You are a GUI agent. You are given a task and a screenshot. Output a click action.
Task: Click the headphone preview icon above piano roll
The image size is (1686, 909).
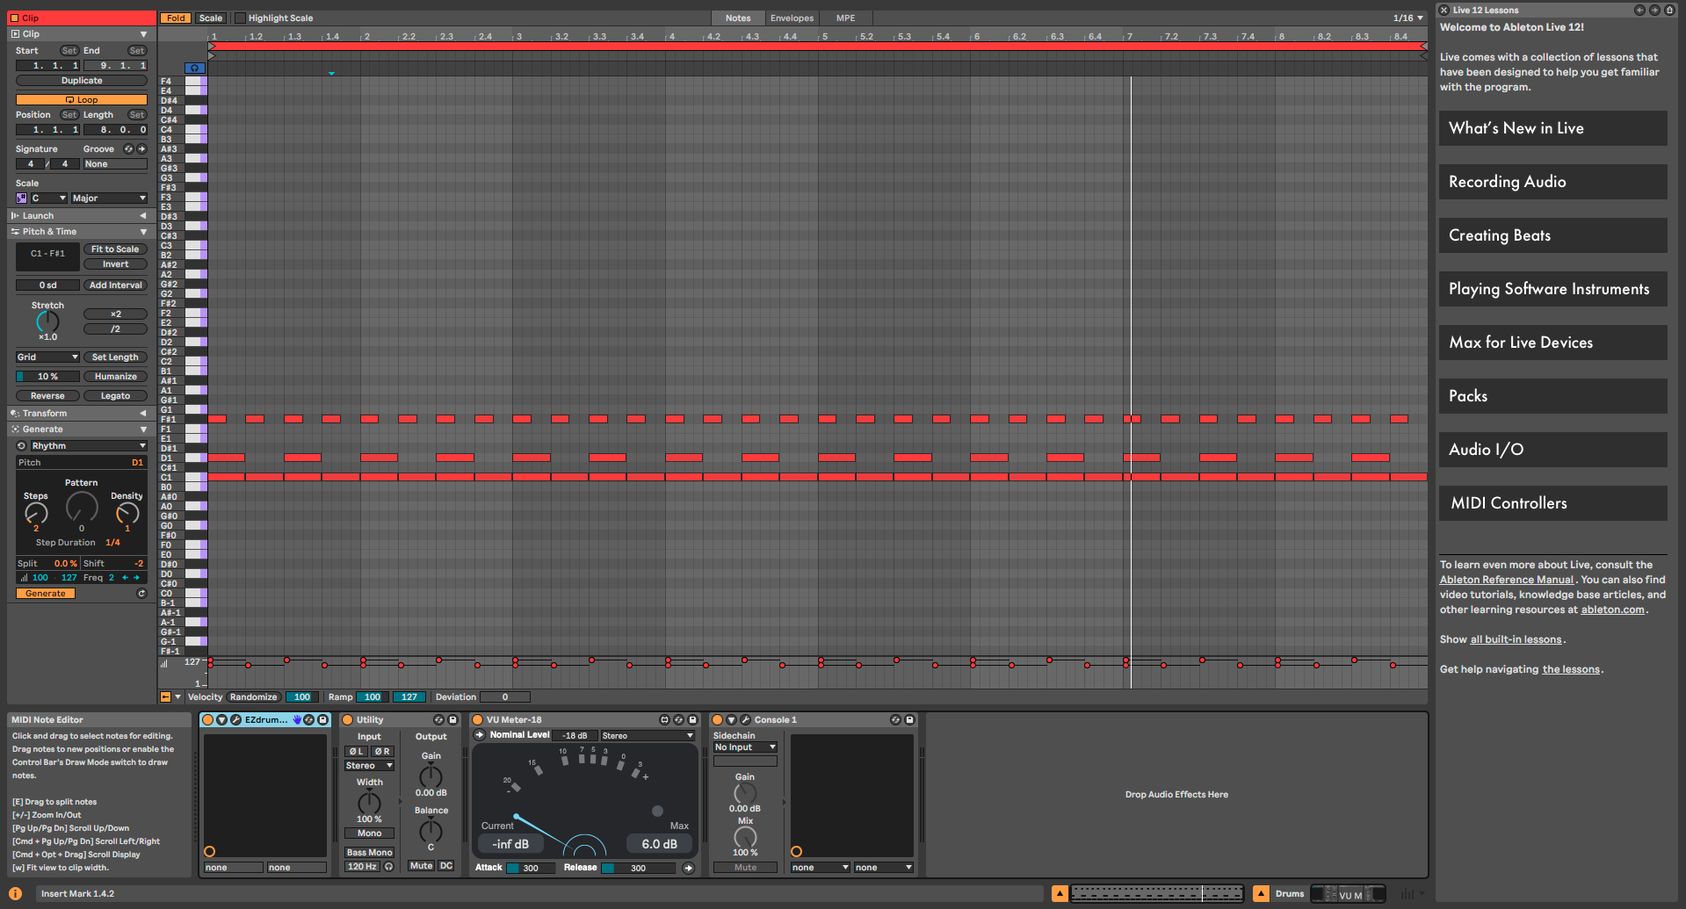point(195,68)
